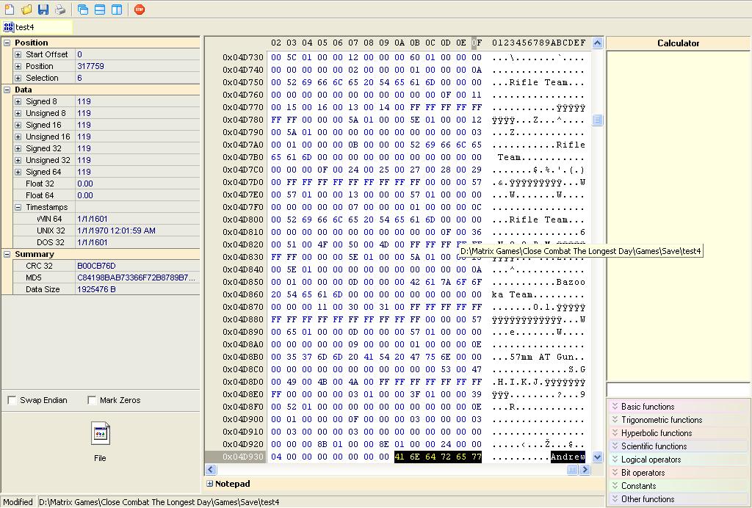Collapse the Data section
Image resolution: width=752 pixels, height=508 pixels.
pos(7,90)
